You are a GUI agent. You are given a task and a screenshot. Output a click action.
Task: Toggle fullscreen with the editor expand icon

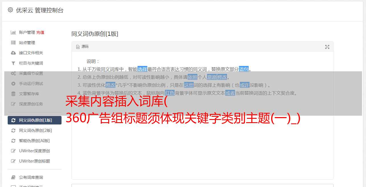pyautogui.click(x=327, y=47)
